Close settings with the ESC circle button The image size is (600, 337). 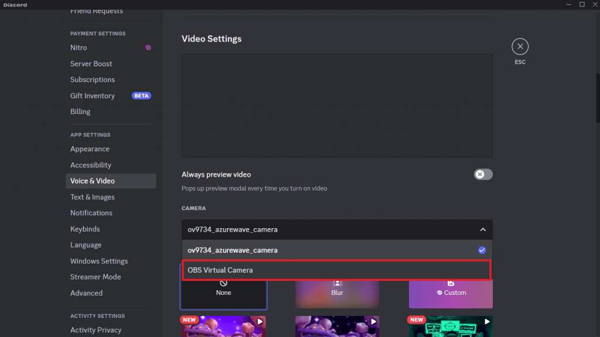[520, 47]
